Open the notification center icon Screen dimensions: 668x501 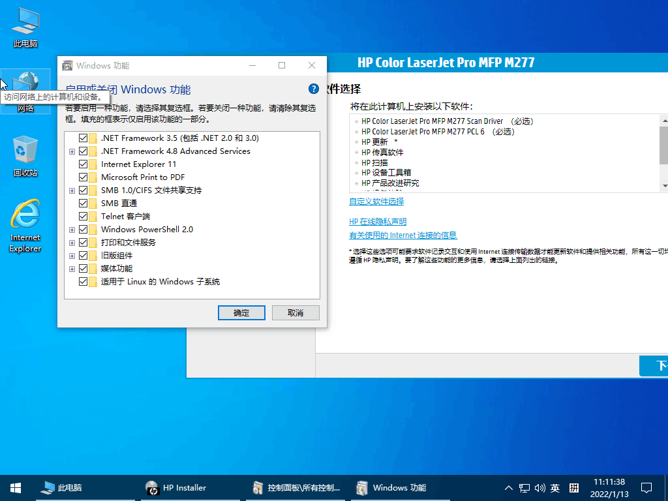tap(646, 487)
